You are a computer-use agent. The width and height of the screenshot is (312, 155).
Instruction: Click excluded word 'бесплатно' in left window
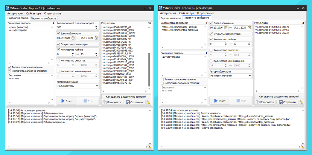point(15,75)
